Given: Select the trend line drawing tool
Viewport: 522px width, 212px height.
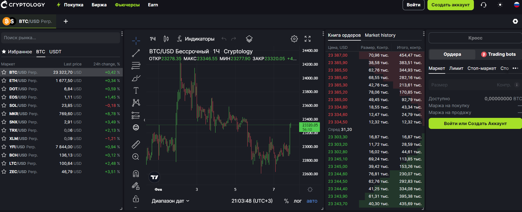Looking at the screenshot, I should point(136,53).
